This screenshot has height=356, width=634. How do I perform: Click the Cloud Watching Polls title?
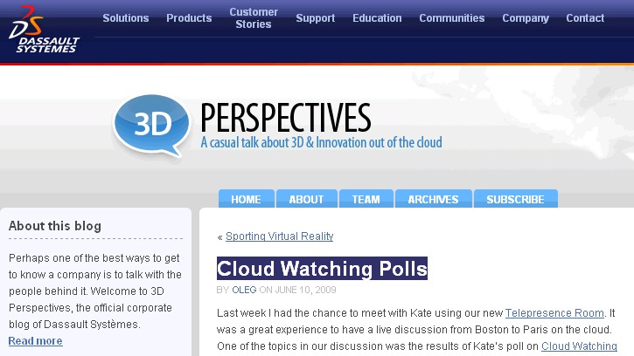322,269
